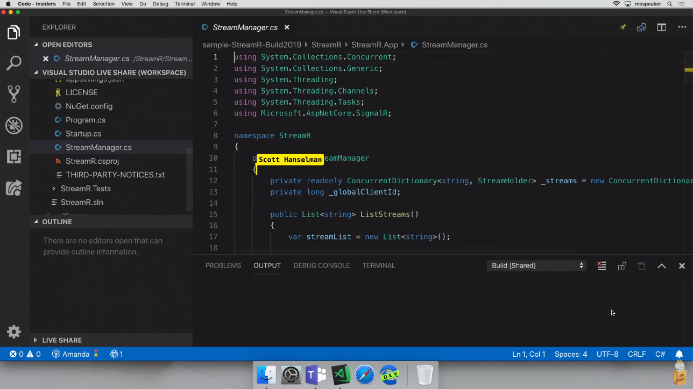693x389 pixels.
Task: Clear the output panel contents
Action: [602, 266]
